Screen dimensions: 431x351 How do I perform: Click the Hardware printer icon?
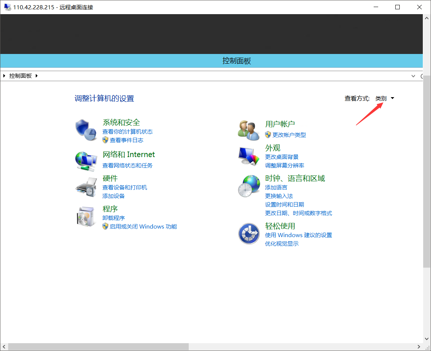pyautogui.click(x=86, y=187)
